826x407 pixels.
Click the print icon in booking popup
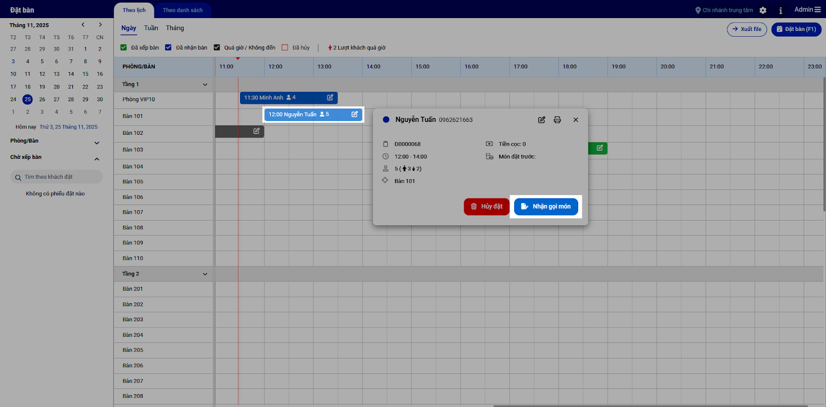click(557, 120)
